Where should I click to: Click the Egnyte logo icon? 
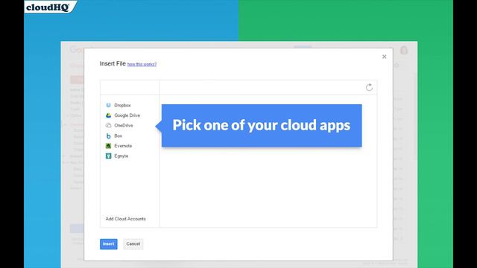108,156
